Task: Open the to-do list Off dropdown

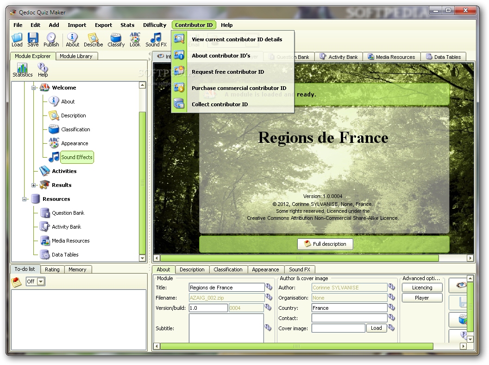Action: click(41, 282)
